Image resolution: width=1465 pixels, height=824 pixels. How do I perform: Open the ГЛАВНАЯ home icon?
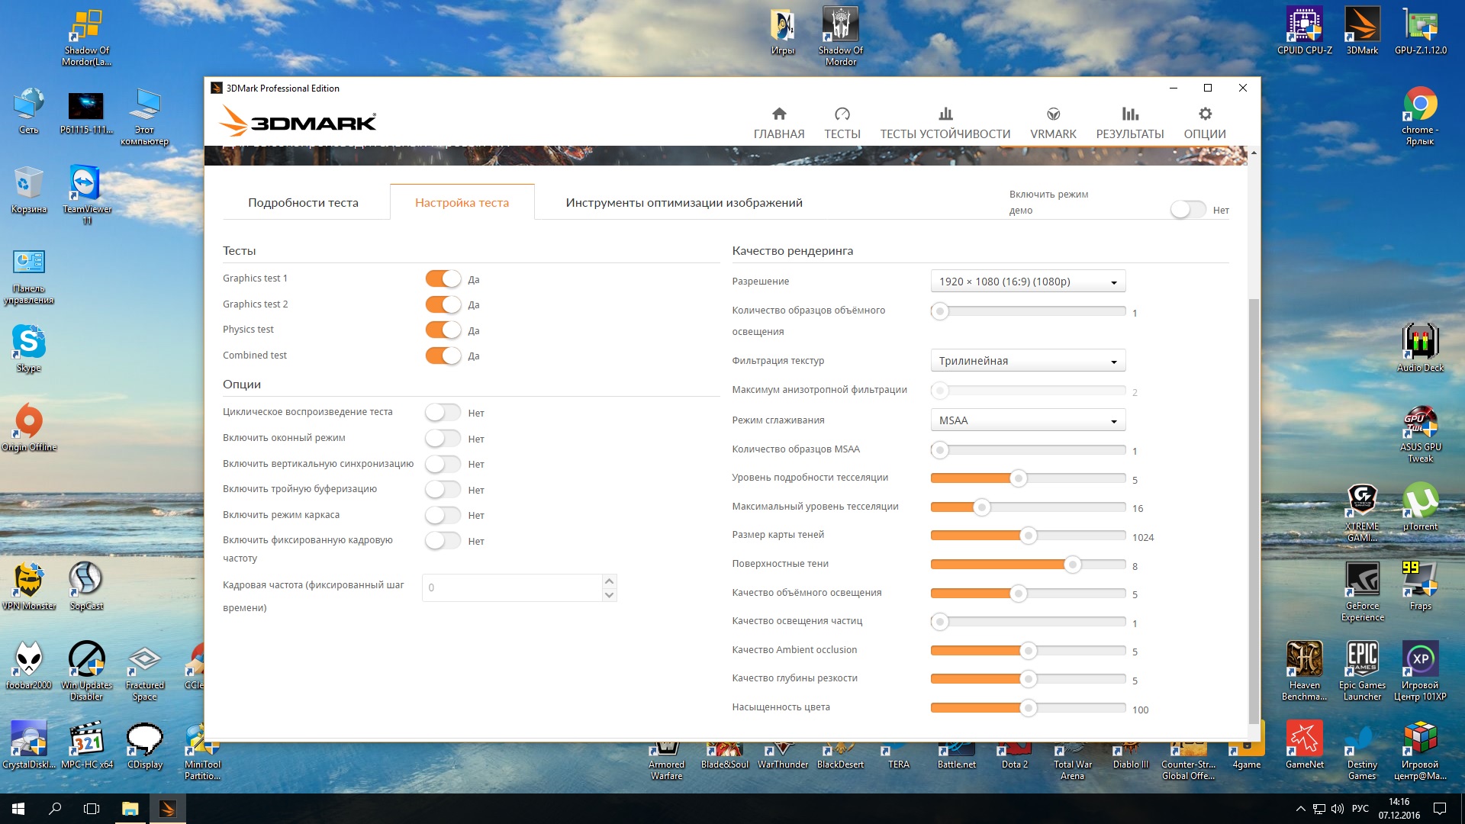tap(778, 114)
